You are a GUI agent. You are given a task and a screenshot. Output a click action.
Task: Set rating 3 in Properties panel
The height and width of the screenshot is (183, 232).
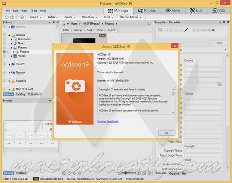(175, 30)
